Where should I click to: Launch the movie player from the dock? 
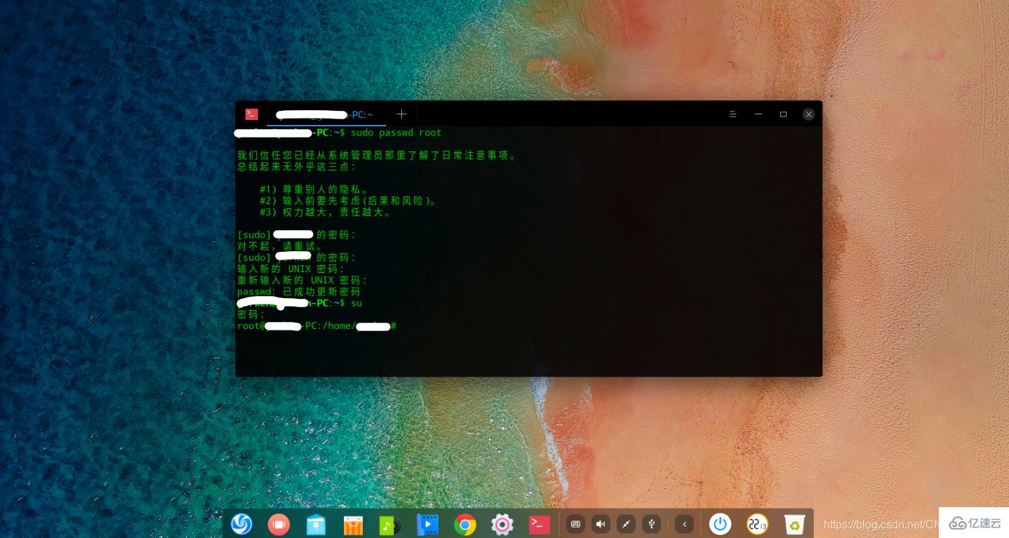pyautogui.click(x=427, y=525)
